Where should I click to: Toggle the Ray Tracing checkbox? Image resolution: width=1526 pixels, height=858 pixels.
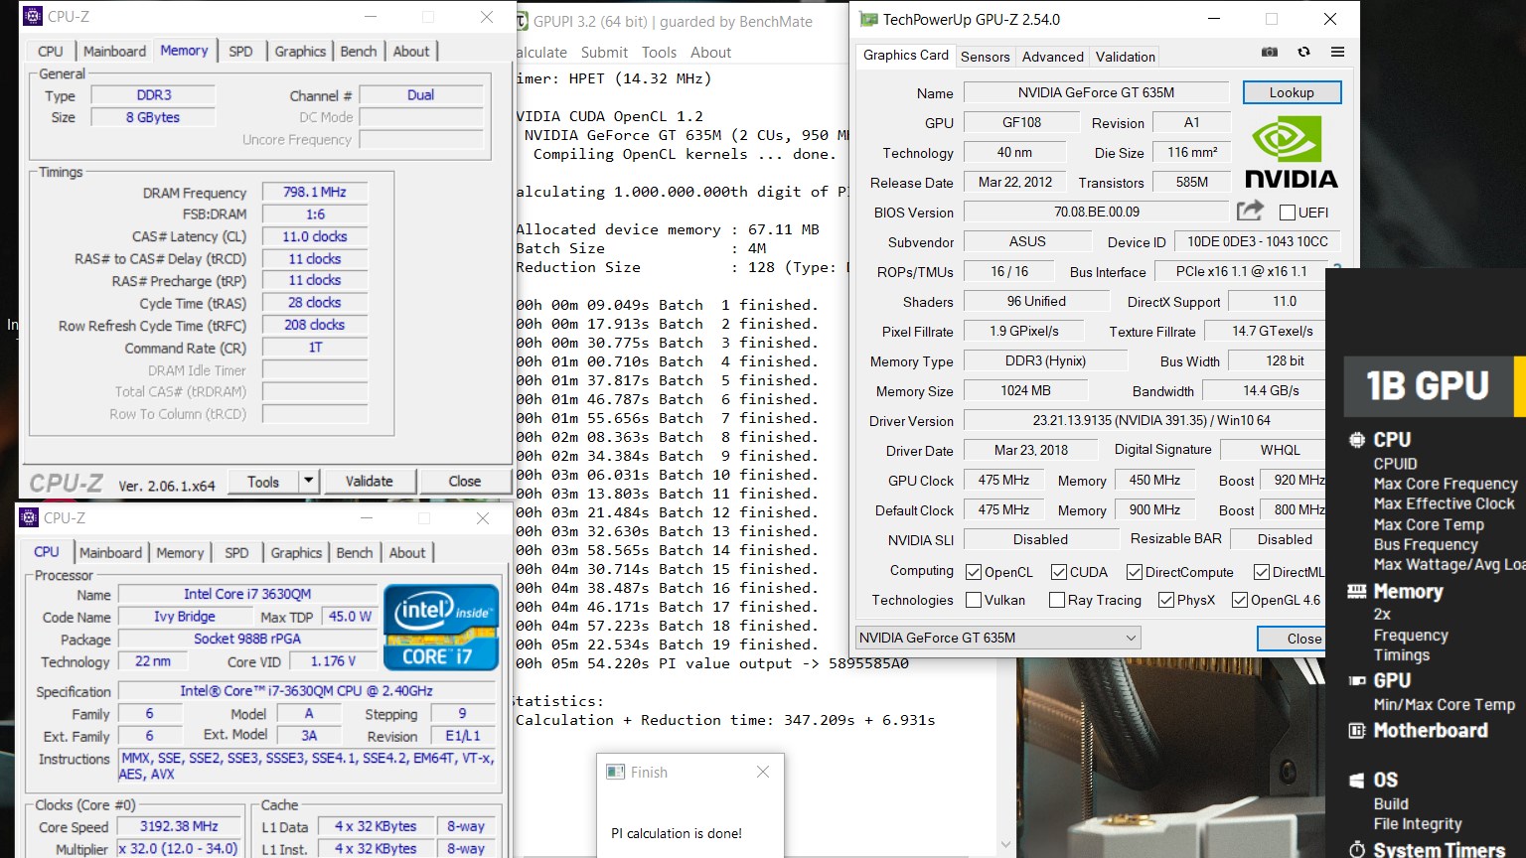(1057, 600)
